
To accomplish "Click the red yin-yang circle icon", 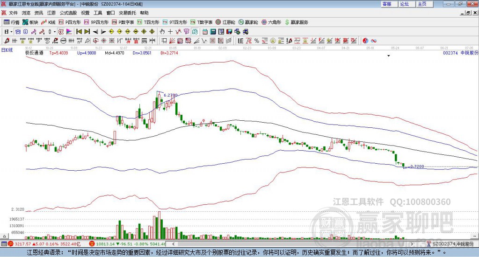I will [x=365, y=41].
